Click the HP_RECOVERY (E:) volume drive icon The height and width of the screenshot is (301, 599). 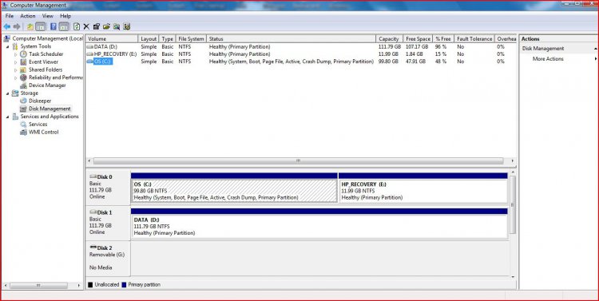(89, 54)
